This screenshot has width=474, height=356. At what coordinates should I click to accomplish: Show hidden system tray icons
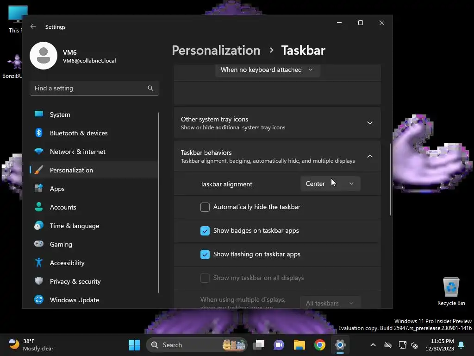(x=373, y=345)
